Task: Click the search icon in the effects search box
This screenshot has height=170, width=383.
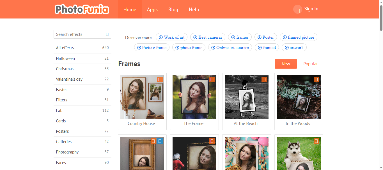Action: [x=107, y=34]
